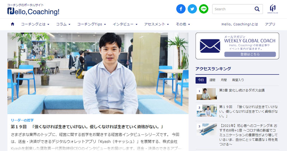Click into the Search input field

pos(234,9)
